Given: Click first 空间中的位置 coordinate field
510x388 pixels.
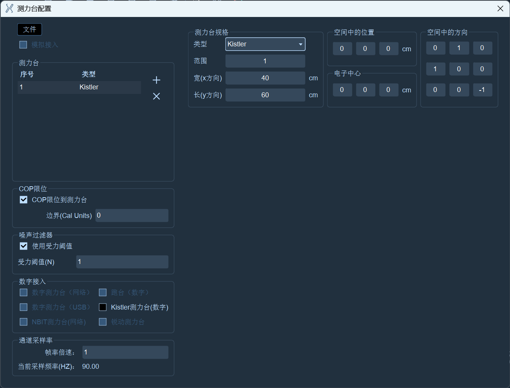Looking at the screenshot, I should click(x=342, y=49).
